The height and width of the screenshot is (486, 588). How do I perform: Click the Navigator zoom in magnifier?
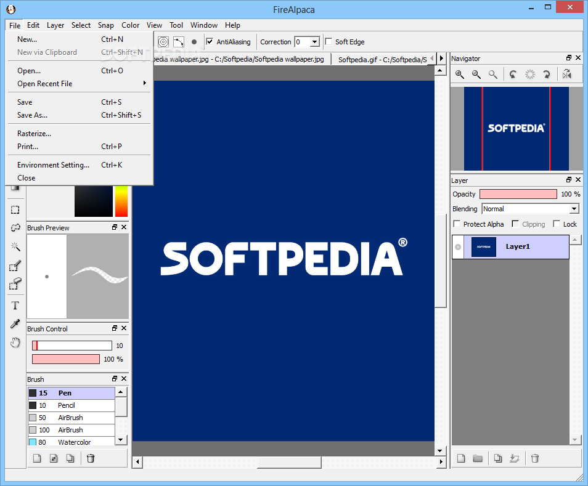coord(460,75)
